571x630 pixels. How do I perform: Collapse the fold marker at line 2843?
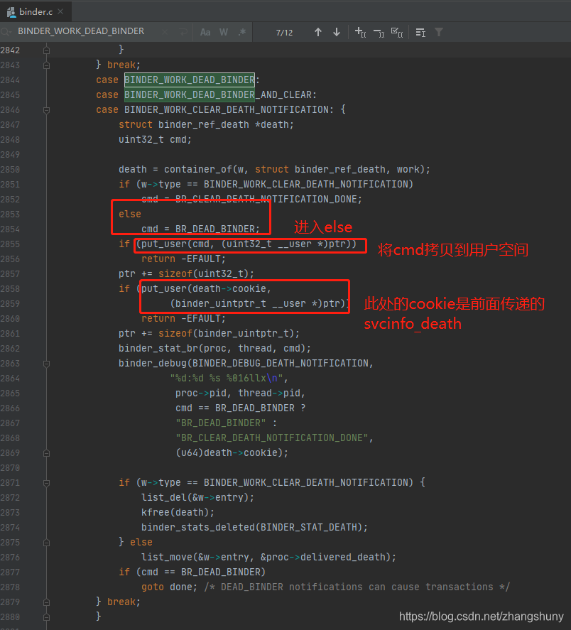point(47,65)
